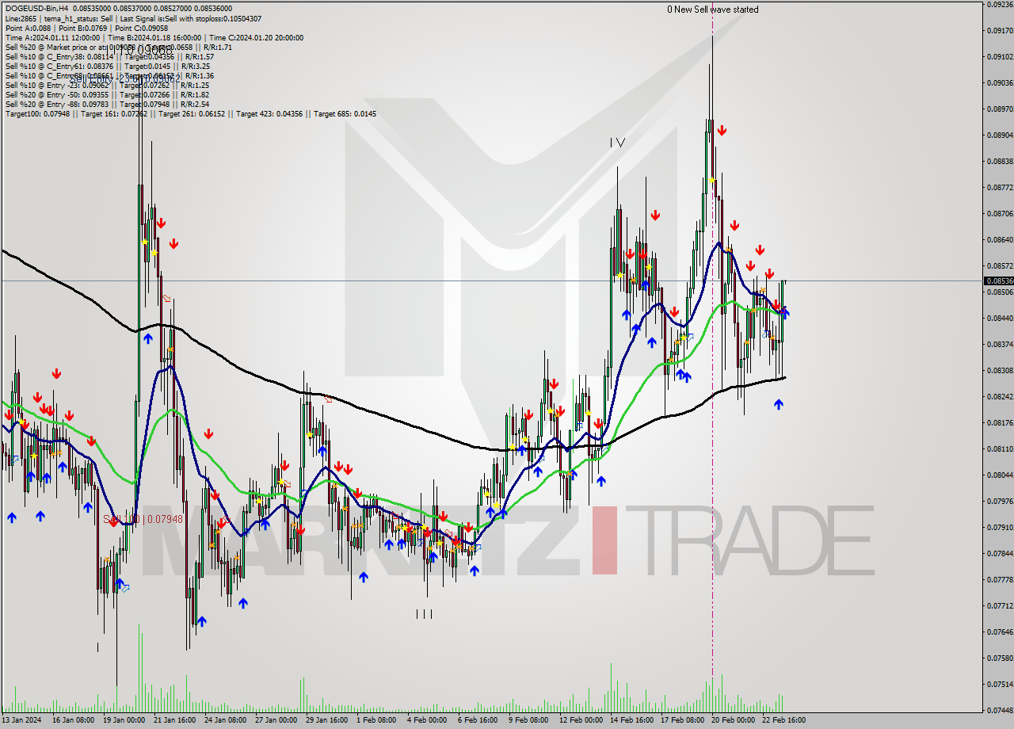Click the '1 Feb 08:00' date axis label
This screenshot has width=1014, height=729.
coord(376,720)
